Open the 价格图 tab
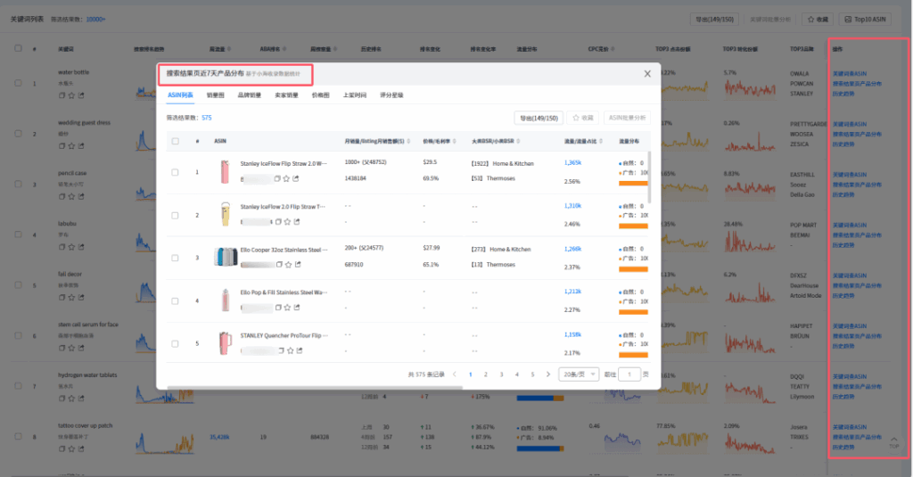This screenshot has width=913, height=477. (x=320, y=95)
